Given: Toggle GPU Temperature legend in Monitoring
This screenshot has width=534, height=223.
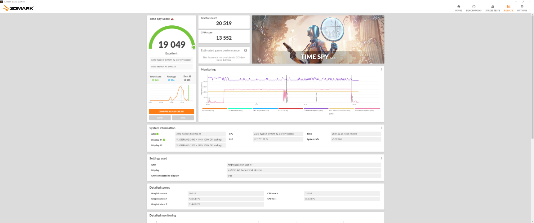Looking at the screenshot, I should 265,109.
